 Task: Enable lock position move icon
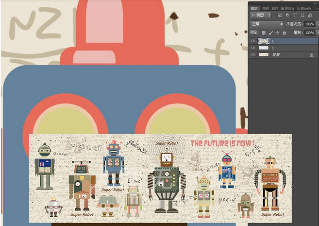pyautogui.click(x=277, y=33)
